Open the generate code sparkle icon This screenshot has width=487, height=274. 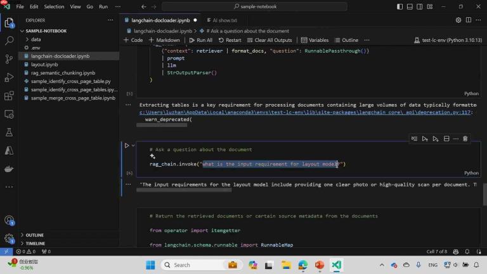(x=152, y=156)
